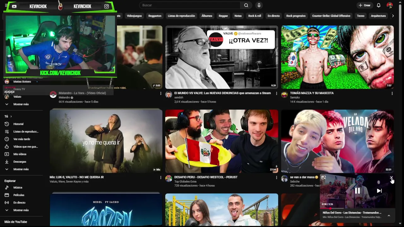Select the Notas chip
The height and width of the screenshot is (227, 404).
(x=238, y=16)
